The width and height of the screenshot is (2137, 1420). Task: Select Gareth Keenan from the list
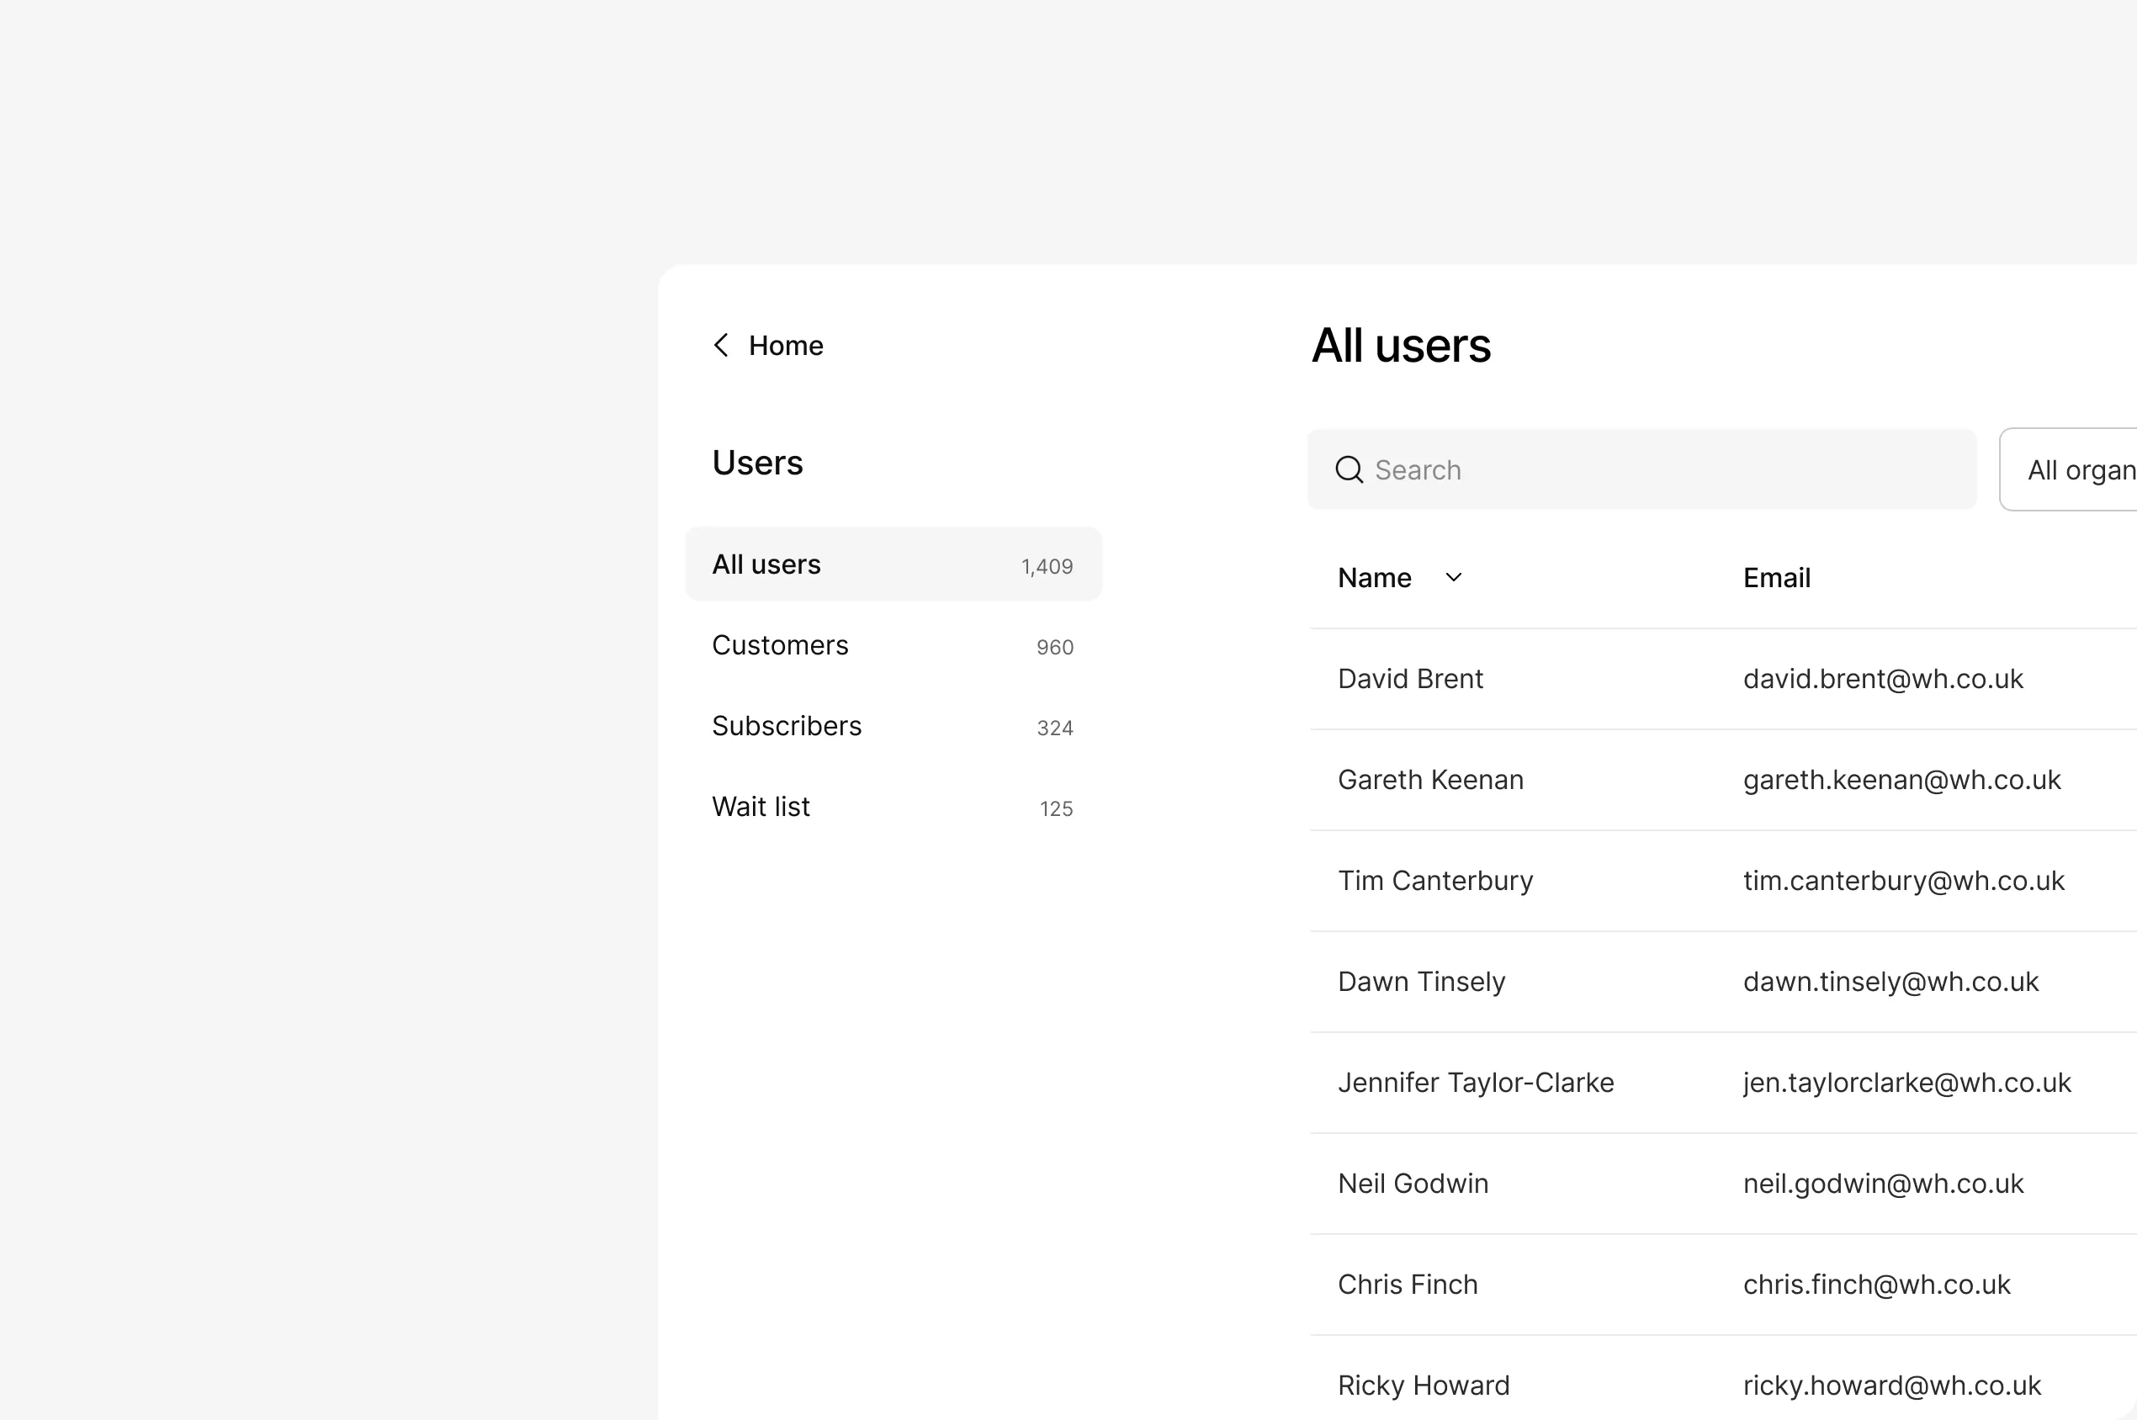[1431, 779]
